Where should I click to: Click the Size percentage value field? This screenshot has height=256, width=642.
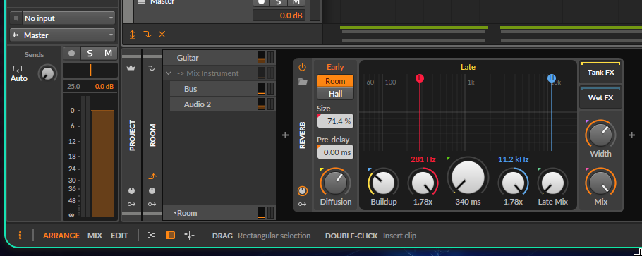[335, 121]
